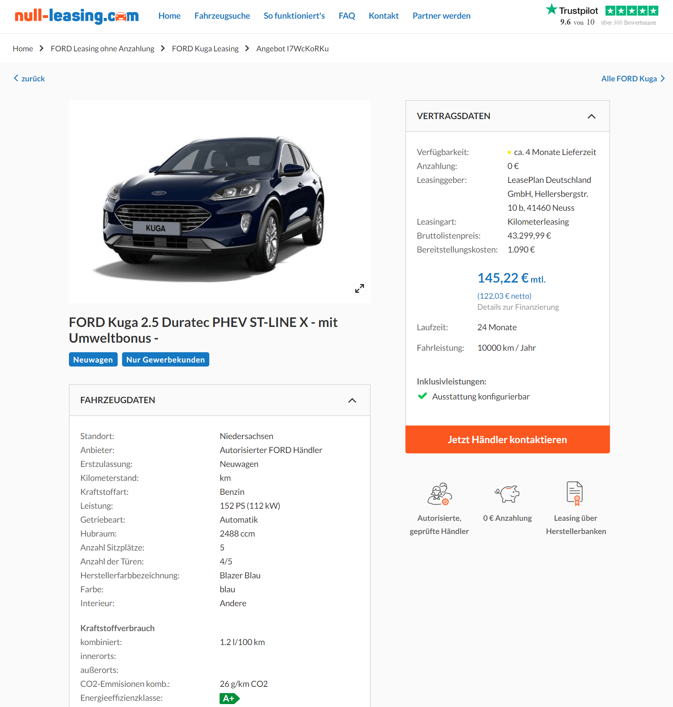
Task: Click the A+ energy efficiency badge
Action: click(229, 698)
